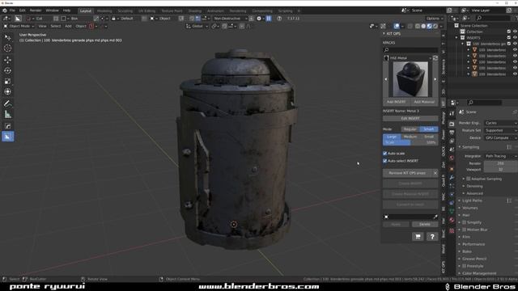Click the refresh KPACKs icon beside the kit name
Screen dimensions: 518x291
[435, 58]
